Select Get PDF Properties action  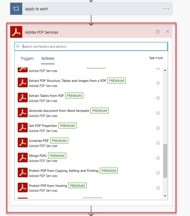tap(89, 128)
